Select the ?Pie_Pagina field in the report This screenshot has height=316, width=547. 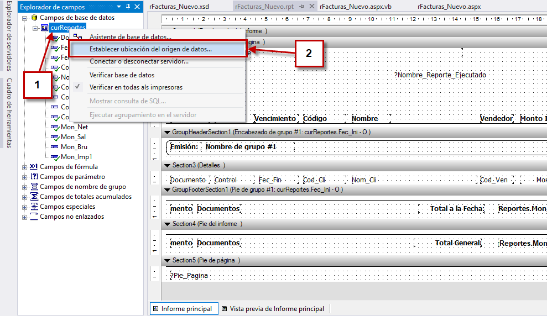(x=189, y=275)
